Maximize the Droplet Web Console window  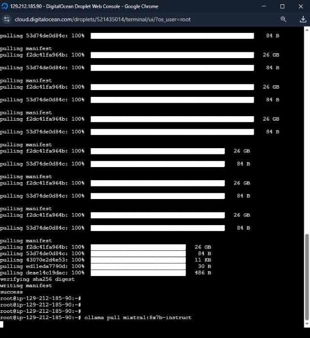coord(282,6)
